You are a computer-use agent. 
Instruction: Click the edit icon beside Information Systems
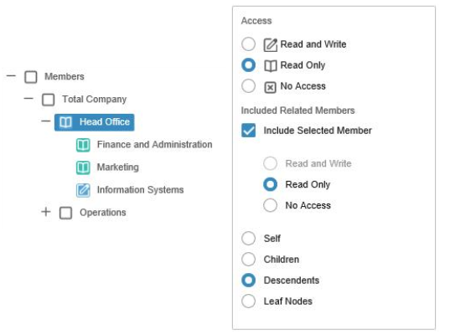(83, 190)
